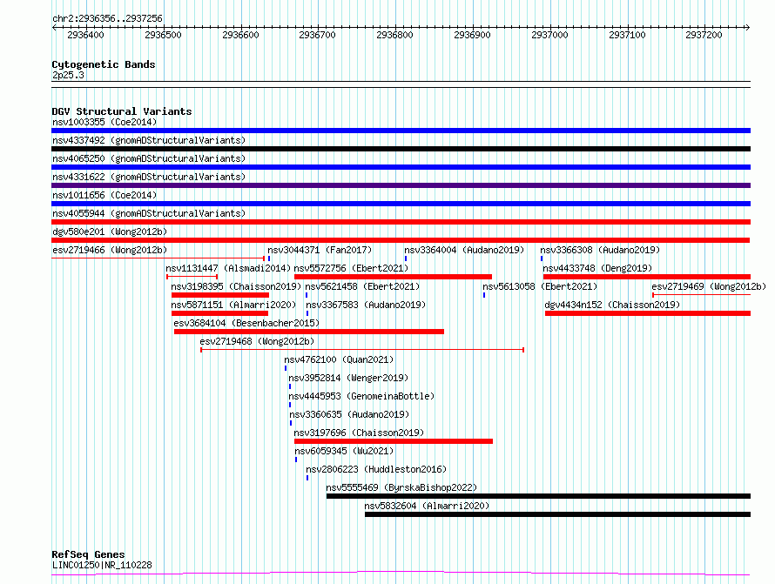
Task: Open nsv4337492 (gnomADStructuralVariants) label
Action: coord(149,140)
